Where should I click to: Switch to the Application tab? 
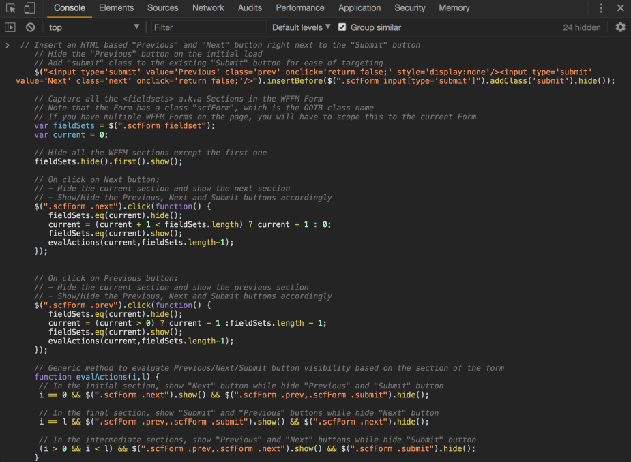(x=359, y=7)
